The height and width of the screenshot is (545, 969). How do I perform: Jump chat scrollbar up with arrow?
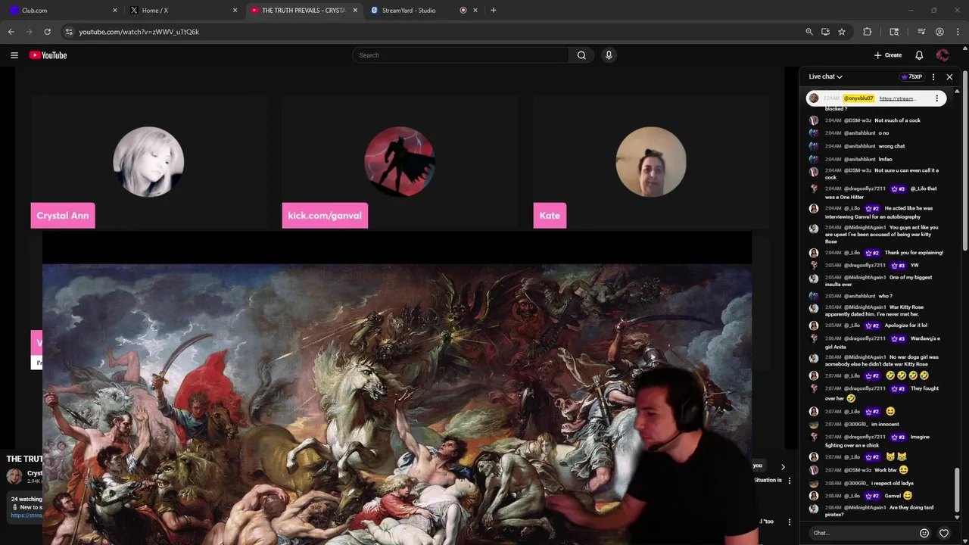[957, 91]
